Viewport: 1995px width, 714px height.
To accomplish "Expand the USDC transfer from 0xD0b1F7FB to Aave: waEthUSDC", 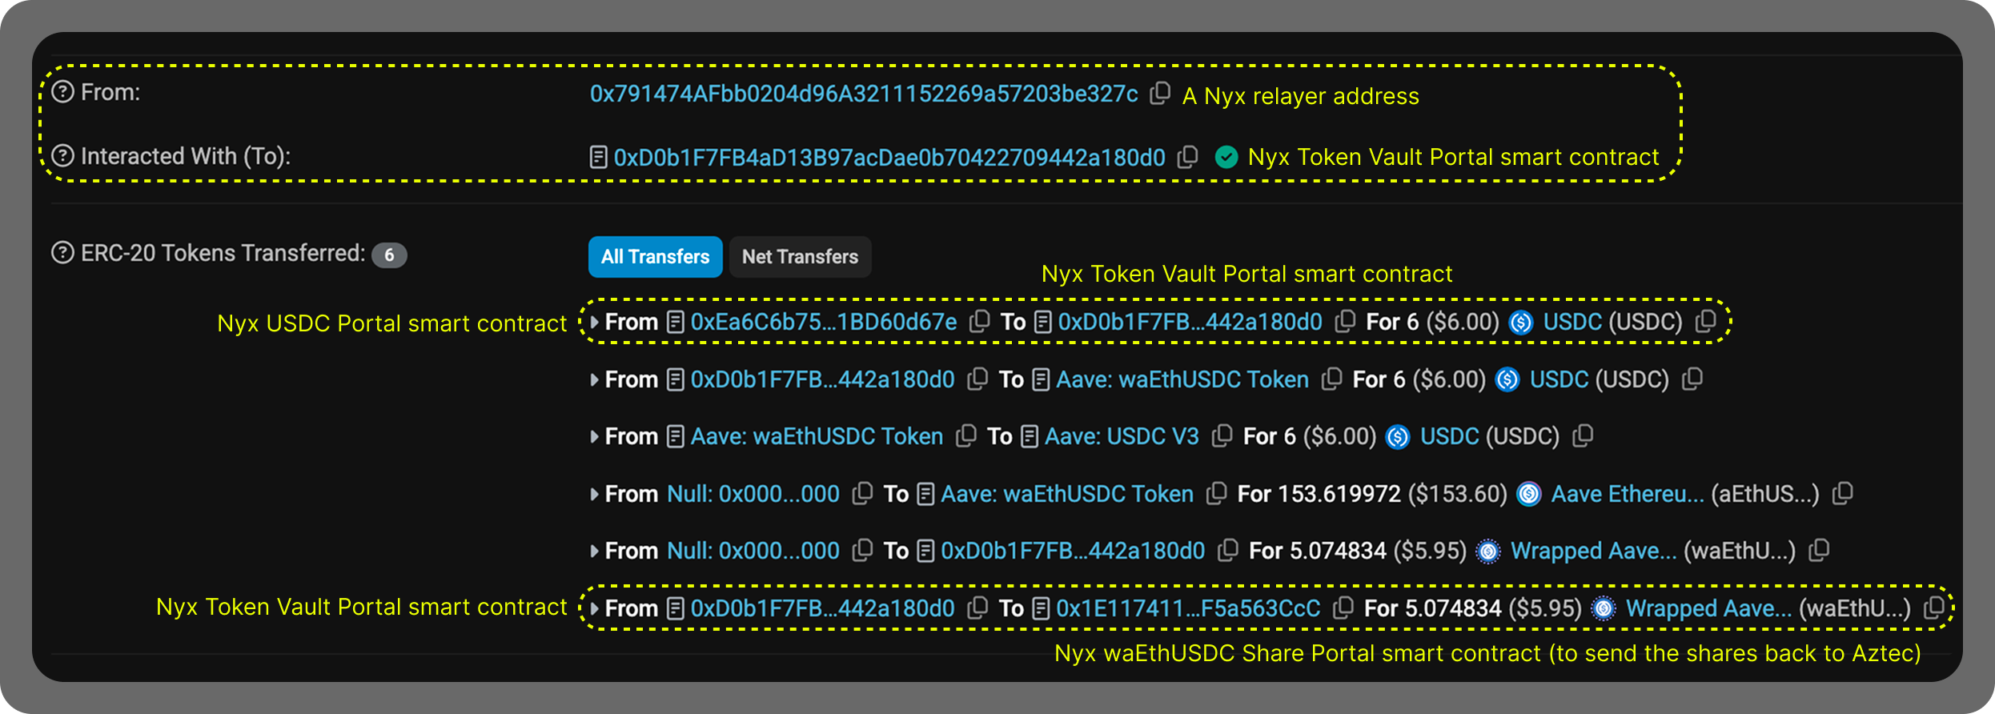I will [x=594, y=379].
